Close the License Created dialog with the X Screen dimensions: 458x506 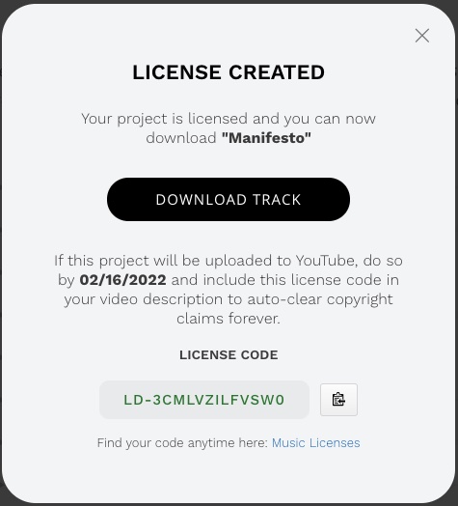(422, 36)
